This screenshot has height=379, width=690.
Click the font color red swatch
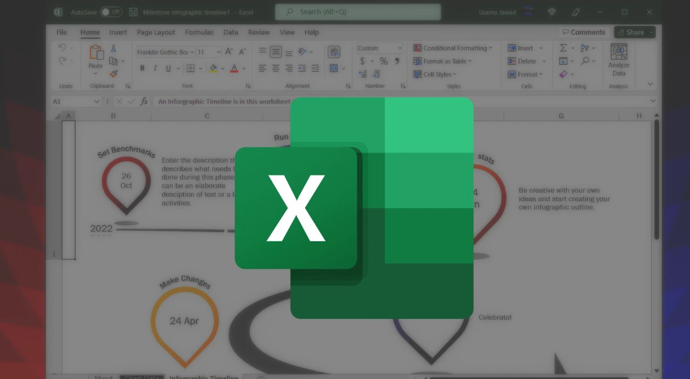(234, 68)
